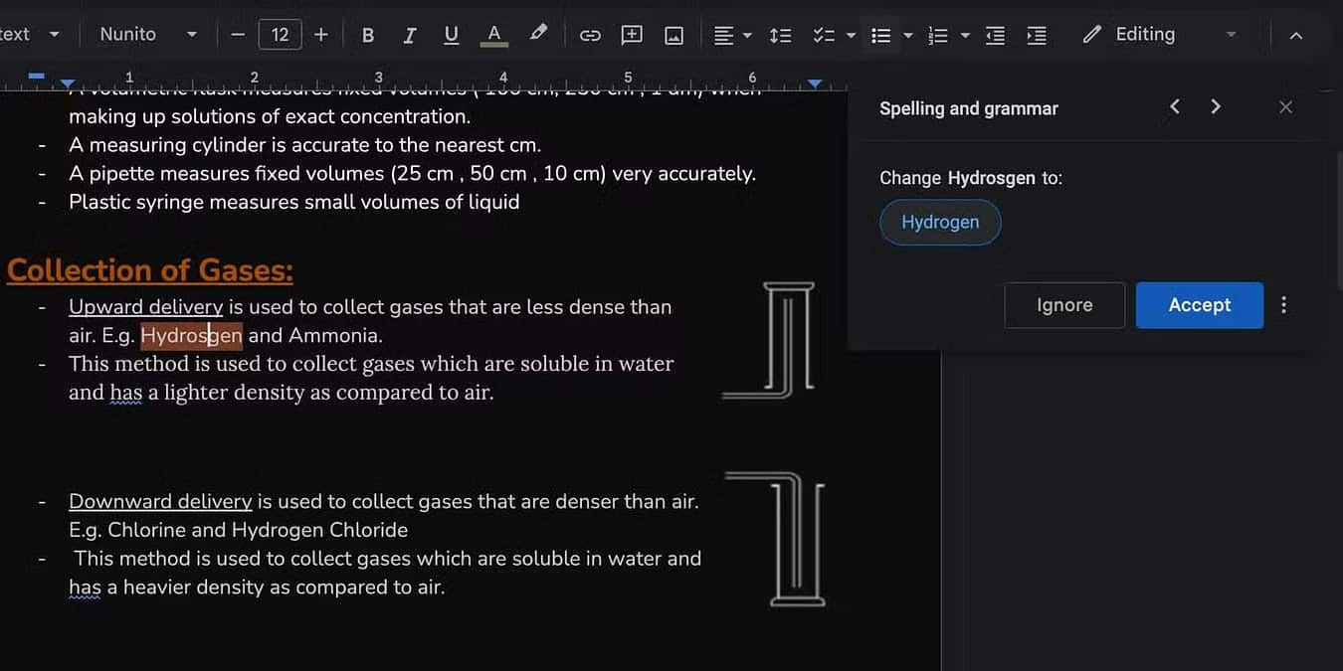
Task: Open line and paragraph spacing
Action: point(781,35)
